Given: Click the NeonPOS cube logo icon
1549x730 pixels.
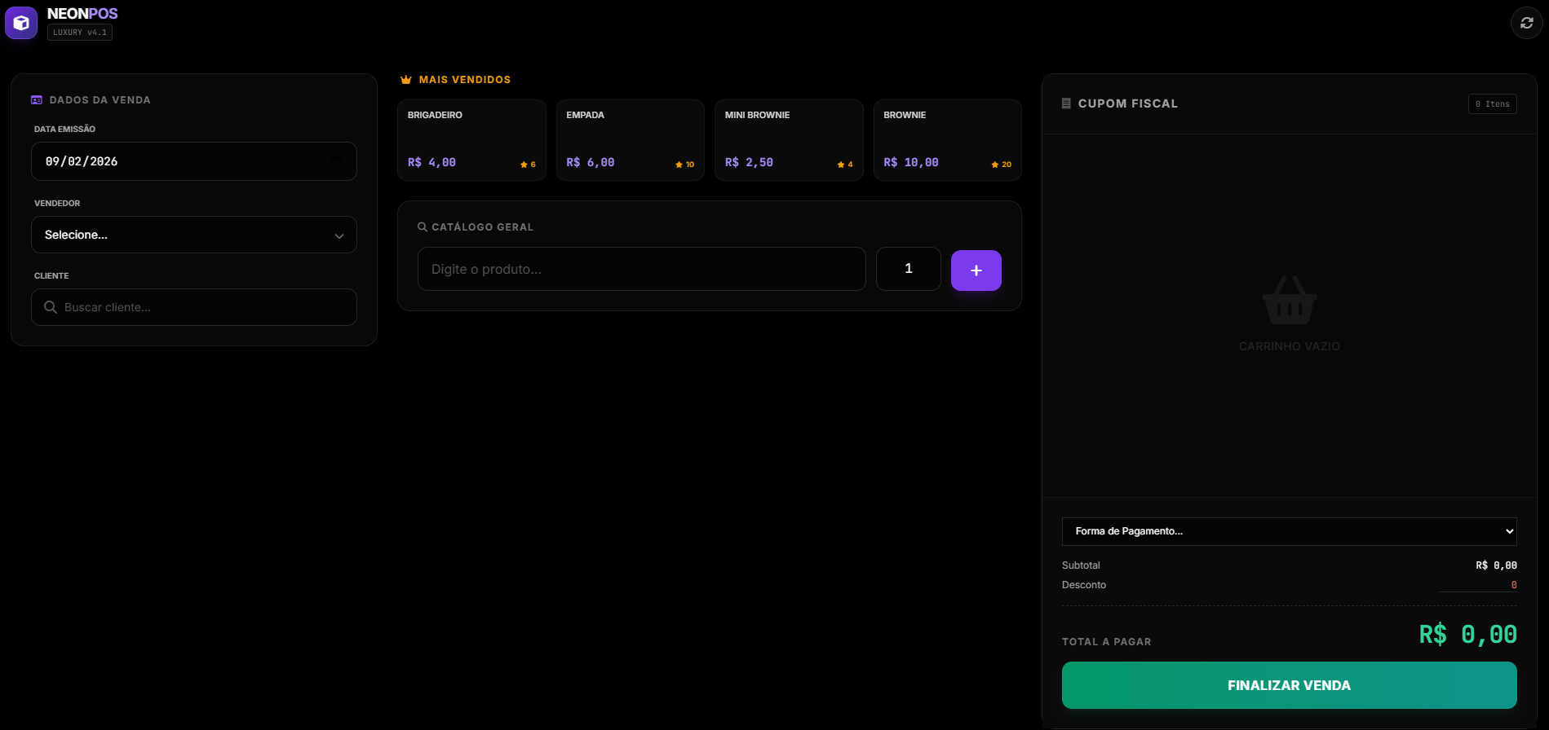Looking at the screenshot, I should [x=21, y=23].
